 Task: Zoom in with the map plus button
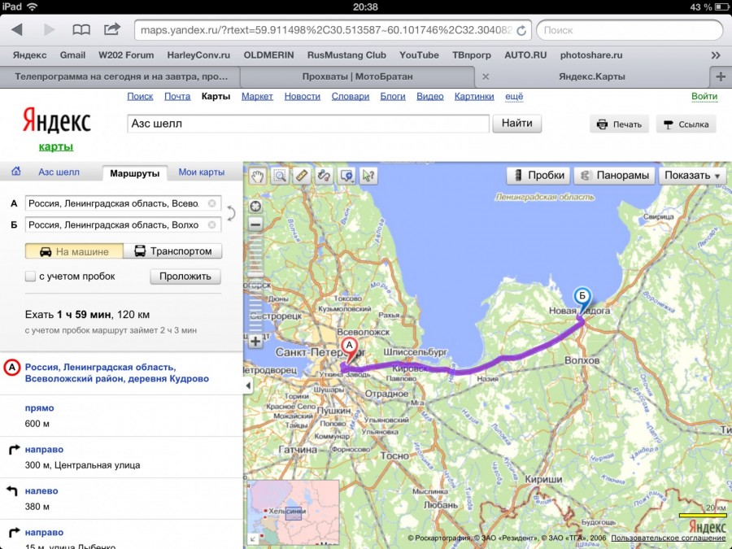pos(255,342)
